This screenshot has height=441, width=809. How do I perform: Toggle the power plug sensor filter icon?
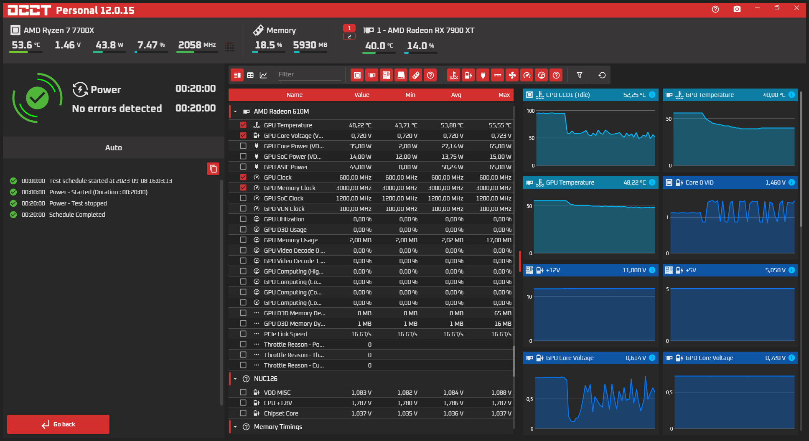483,75
